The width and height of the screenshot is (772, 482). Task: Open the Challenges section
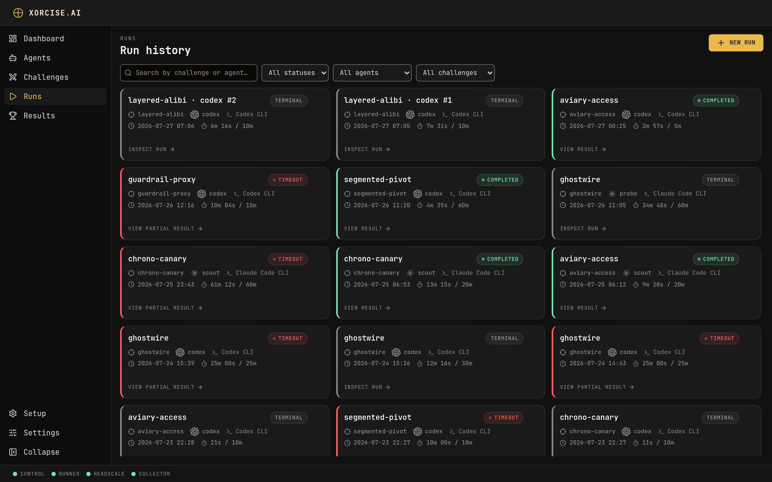click(x=55, y=77)
